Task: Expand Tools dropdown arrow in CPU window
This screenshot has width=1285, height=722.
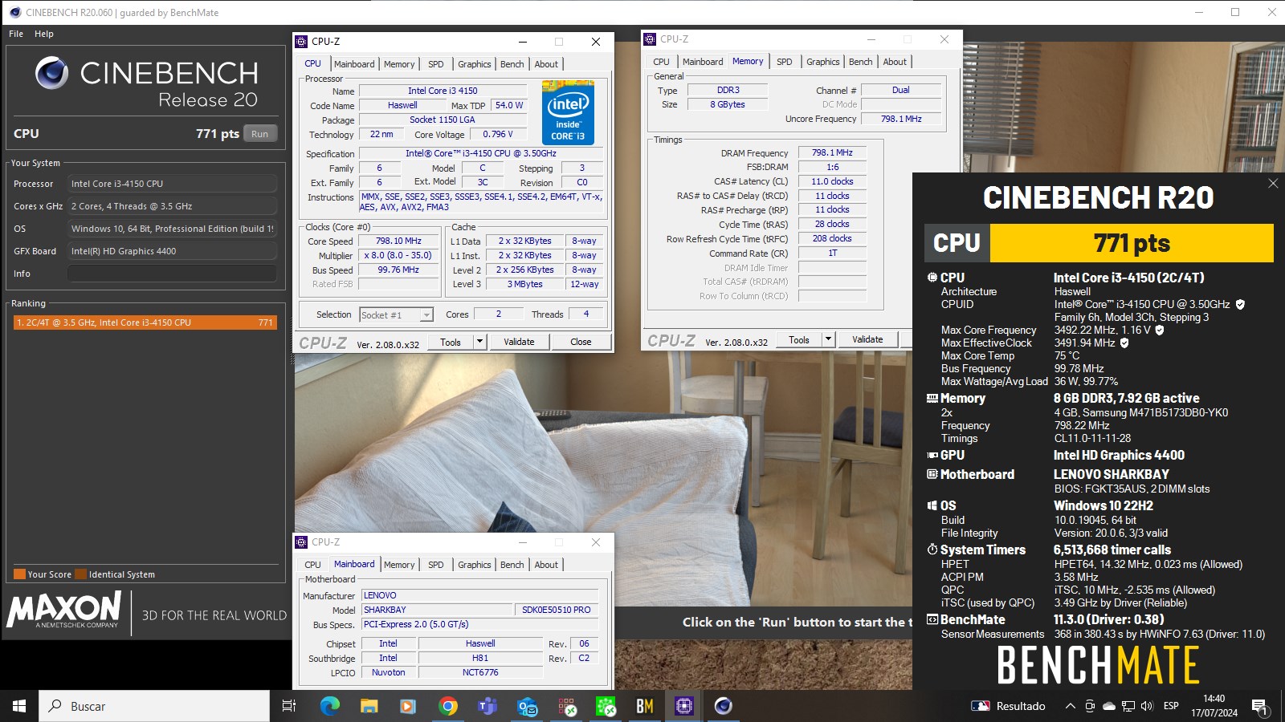Action: 480,342
